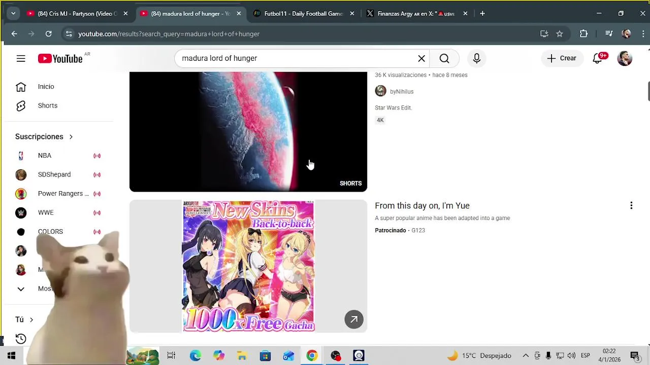Open volume control in system tray
Image resolution: width=650 pixels, height=365 pixels.
[x=571, y=356]
